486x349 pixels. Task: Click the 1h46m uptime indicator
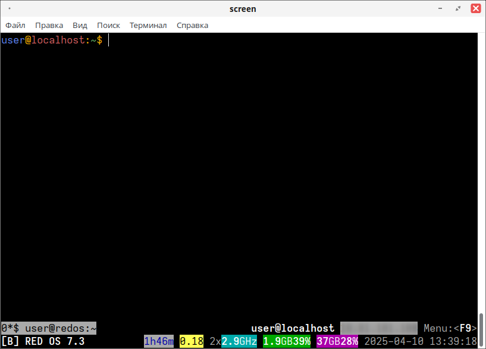point(159,341)
